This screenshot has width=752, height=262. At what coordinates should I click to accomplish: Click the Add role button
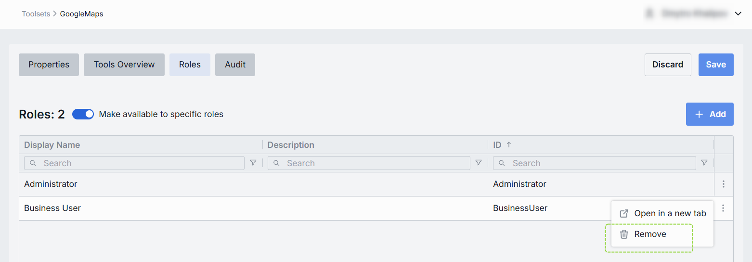tap(710, 114)
